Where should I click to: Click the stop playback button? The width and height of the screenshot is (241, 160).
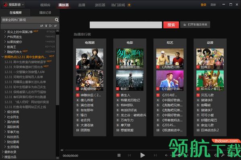point(119,155)
